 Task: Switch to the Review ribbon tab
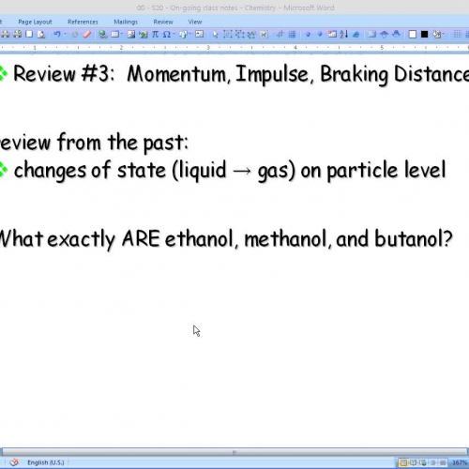click(163, 22)
